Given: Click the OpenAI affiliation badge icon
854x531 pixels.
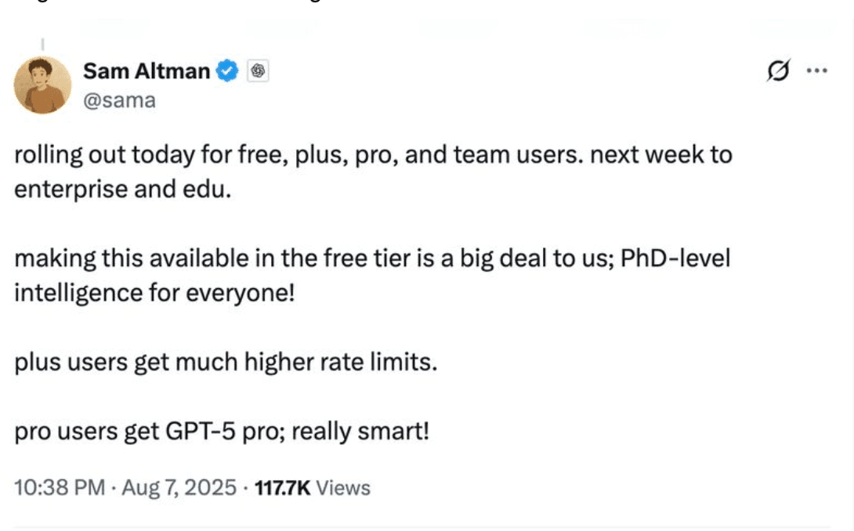Looking at the screenshot, I should [x=259, y=71].
